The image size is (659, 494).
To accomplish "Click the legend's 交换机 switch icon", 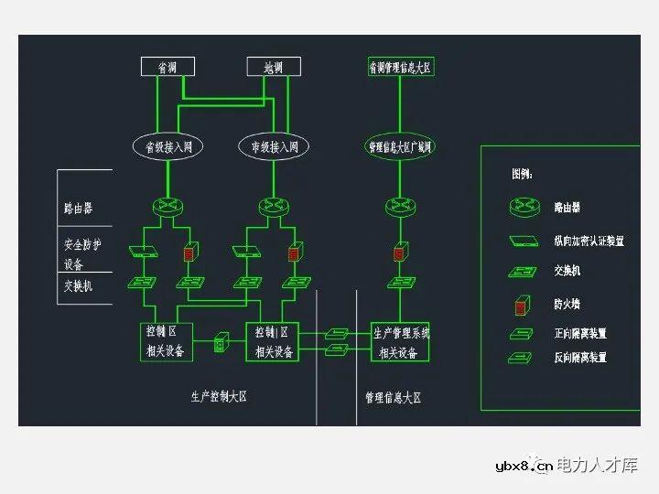I will 522,272.
